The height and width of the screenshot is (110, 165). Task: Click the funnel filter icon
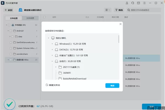[x=116, y=10]
